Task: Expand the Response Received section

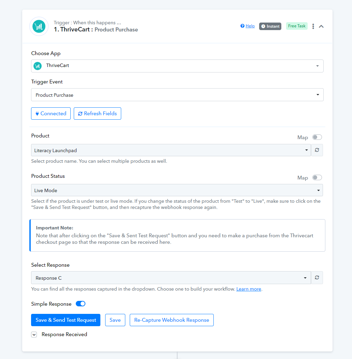Action: tap(34, 334)
